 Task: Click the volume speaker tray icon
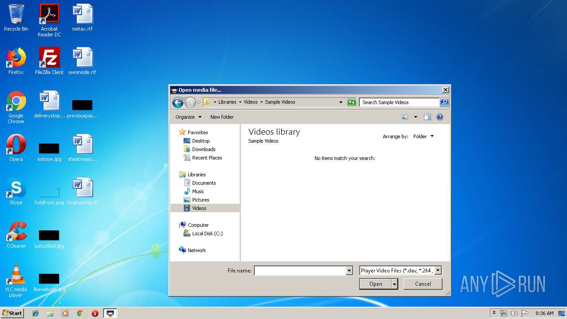(514, 313)
